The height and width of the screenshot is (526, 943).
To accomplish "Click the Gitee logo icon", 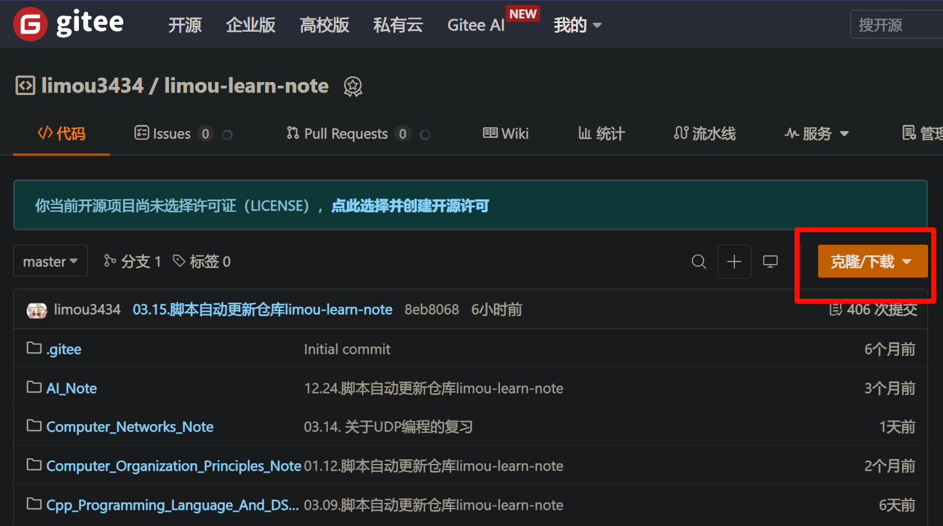I will 30,24.
